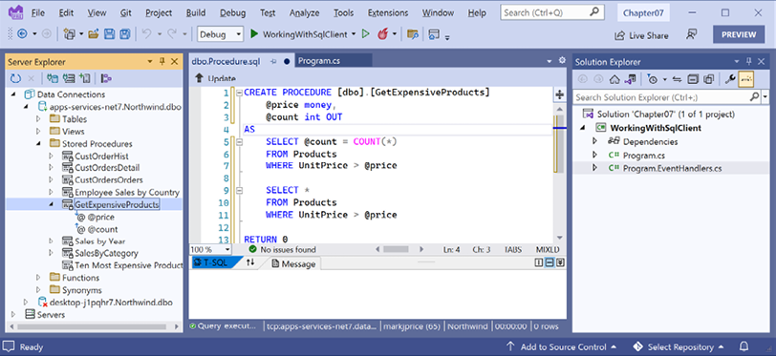Toggle collapse of bottom results pane
The height and width of the screenshot is (356, 776).
pyautogui.click(x=560, y=263)
